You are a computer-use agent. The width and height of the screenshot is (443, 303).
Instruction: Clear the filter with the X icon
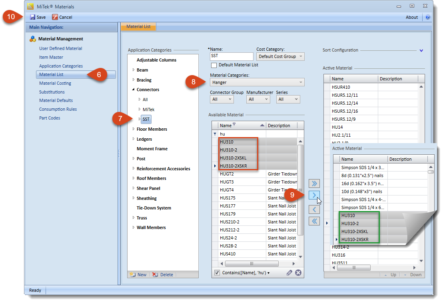click(x=298, y=273)
